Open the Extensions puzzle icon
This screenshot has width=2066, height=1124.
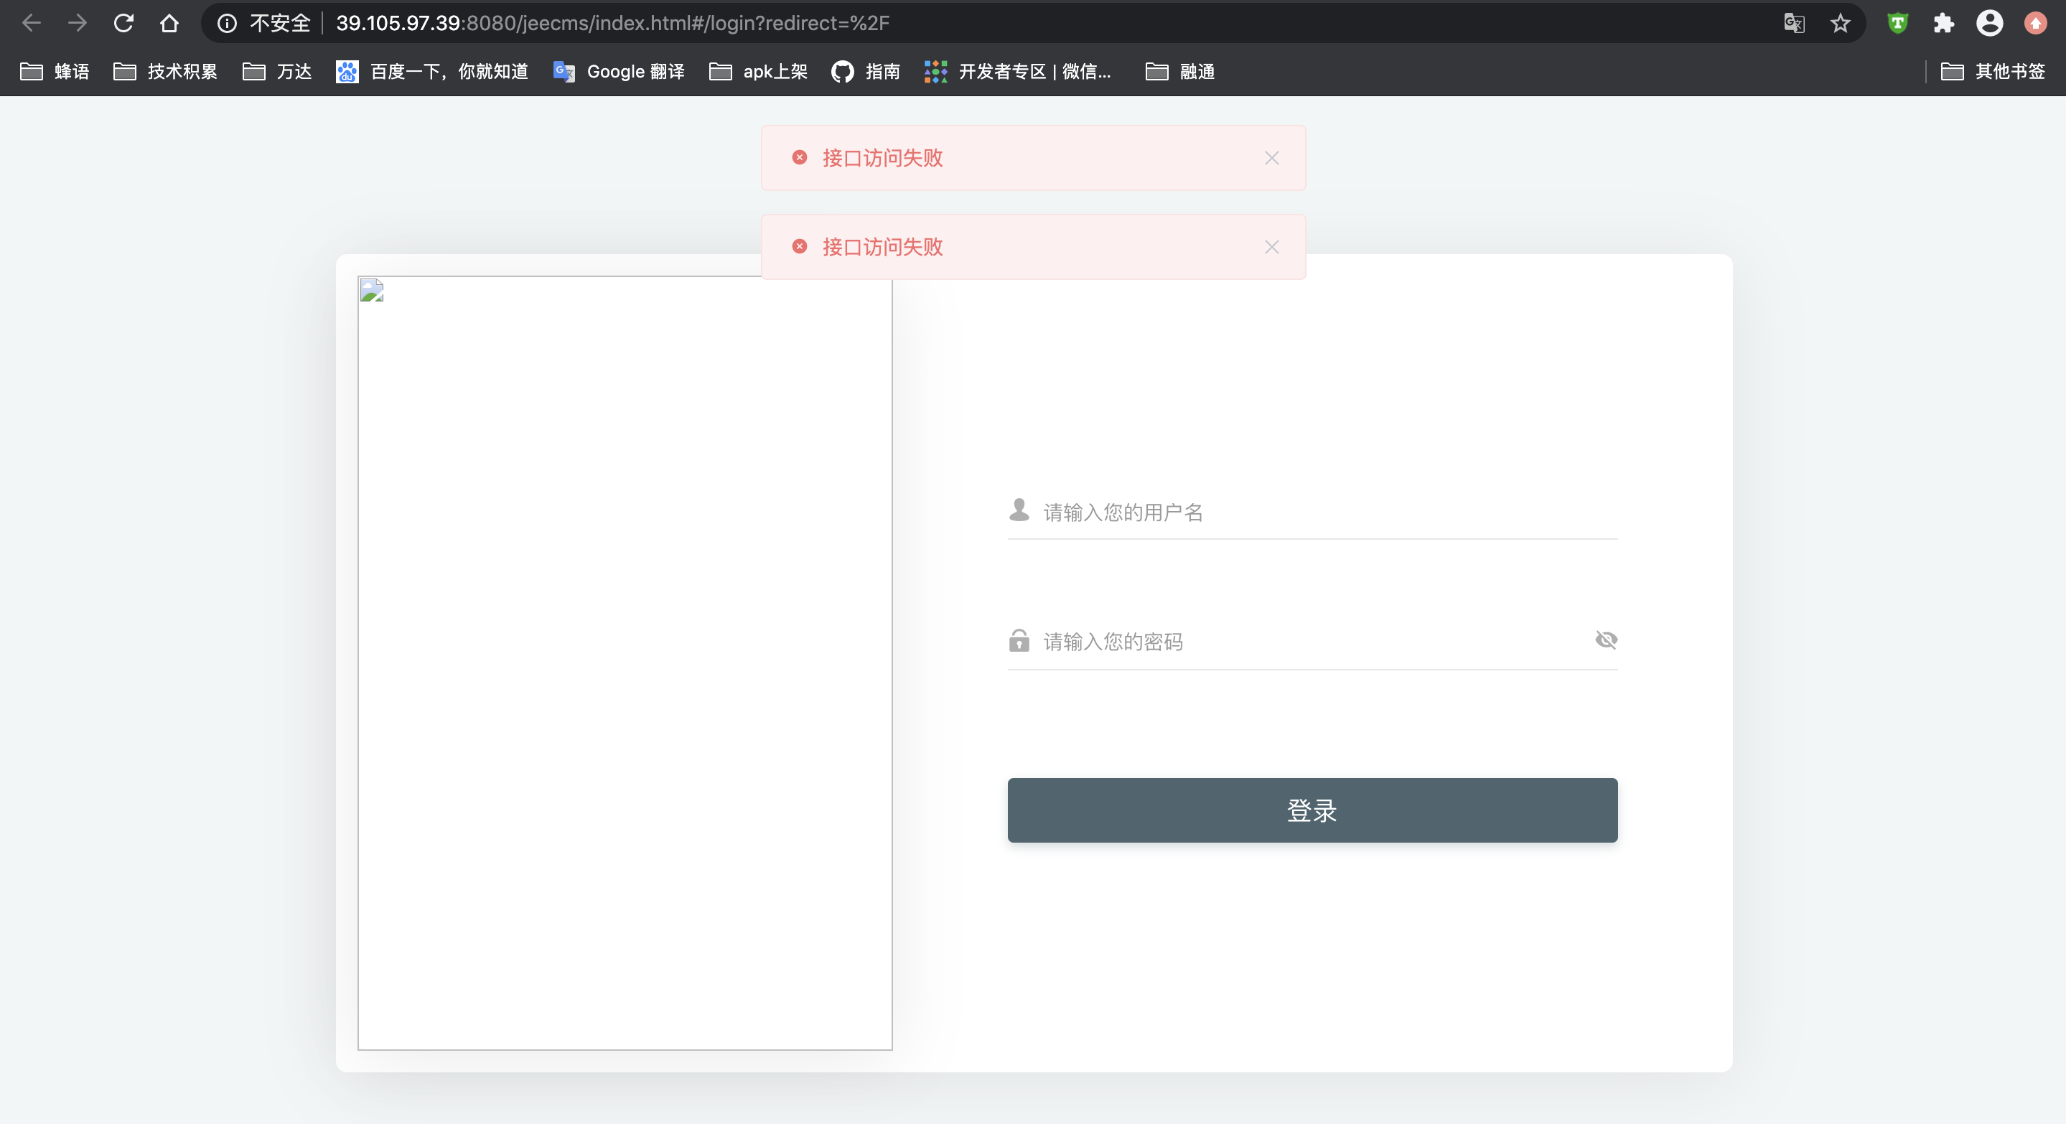(1943, 23)
